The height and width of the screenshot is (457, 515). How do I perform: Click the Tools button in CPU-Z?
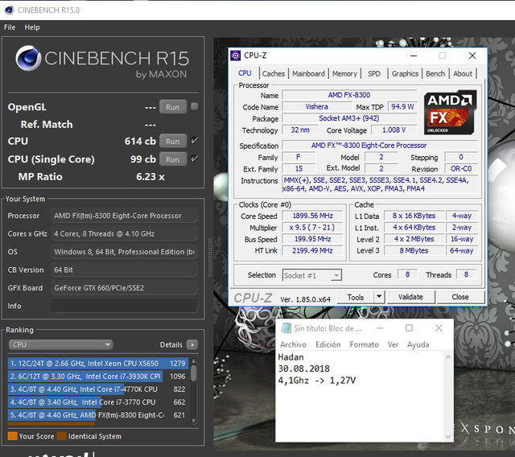pyautogui.click(x=356, y=297)
